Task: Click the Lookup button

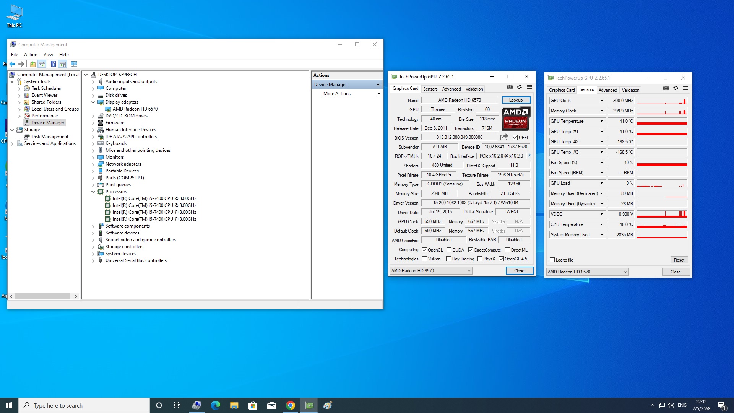Action: coord(516,100)
